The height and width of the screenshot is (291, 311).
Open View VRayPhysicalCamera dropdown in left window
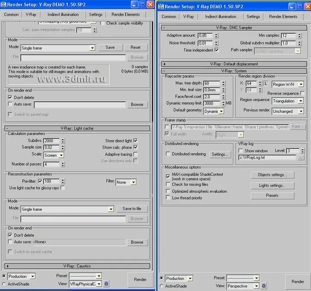point(86,284)
